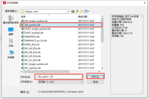Go to Desktop (桌面) shortcut
This screenshot has width=149, height=99.
(x=11, y=31)
